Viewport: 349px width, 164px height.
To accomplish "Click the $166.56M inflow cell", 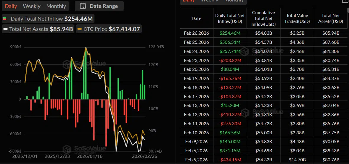I will tap(230, 133).
